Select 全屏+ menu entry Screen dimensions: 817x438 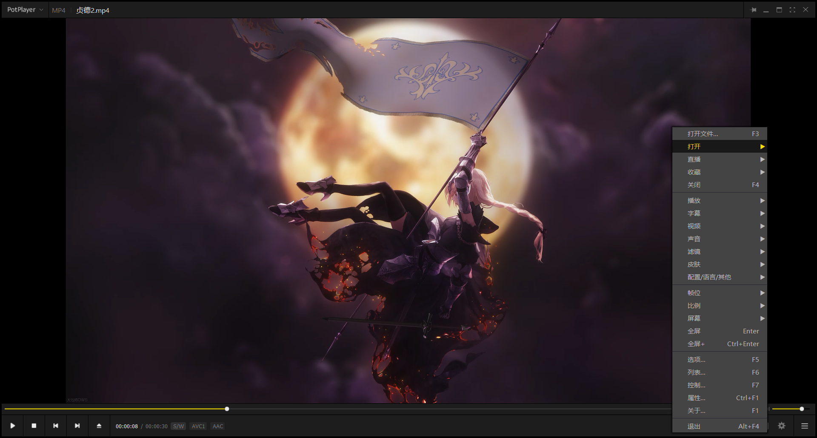tap(720, 344)
